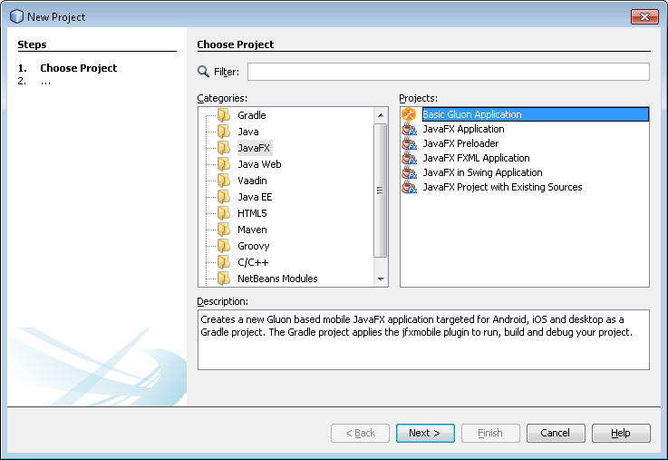Viewport: 668px width, 460px height.
Task: Select the JavaFX category
Action: (254, 148)
